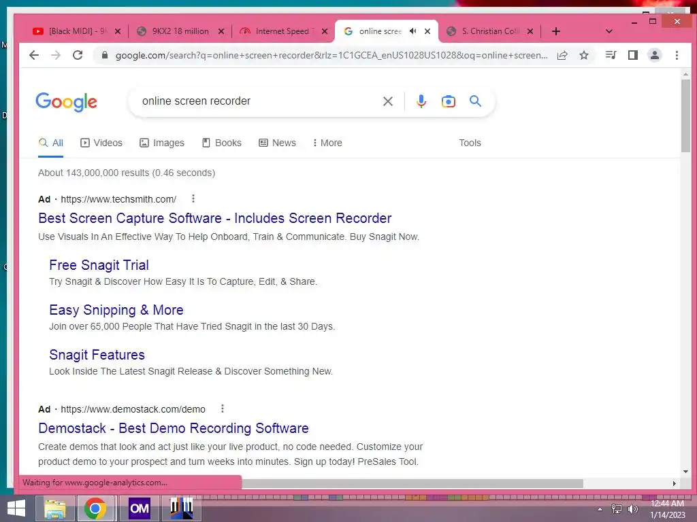Clear the search box with the X
Screen dimensions: 697x522
point(387,101)
